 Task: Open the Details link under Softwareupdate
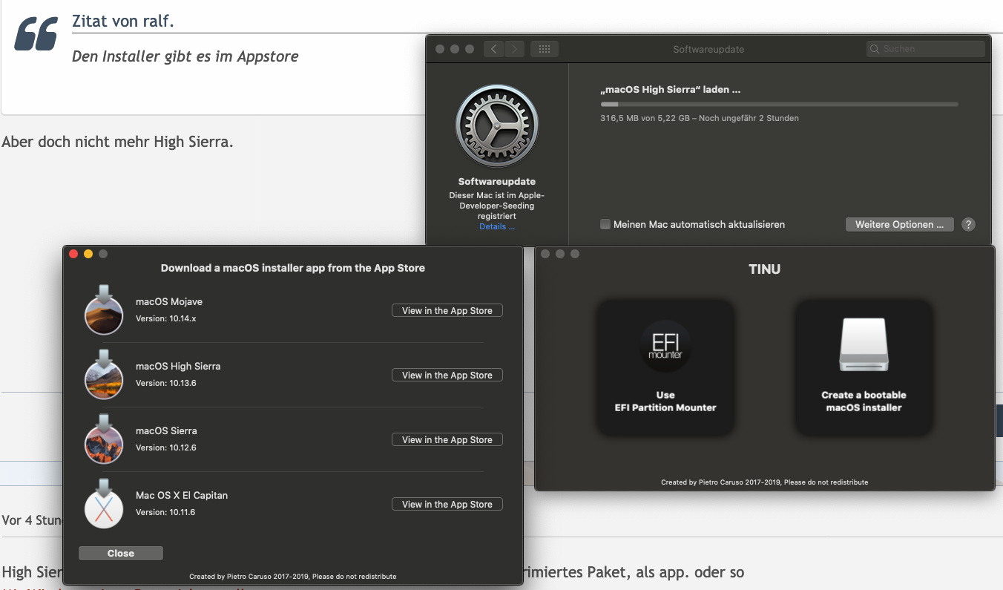click(497, 226)
